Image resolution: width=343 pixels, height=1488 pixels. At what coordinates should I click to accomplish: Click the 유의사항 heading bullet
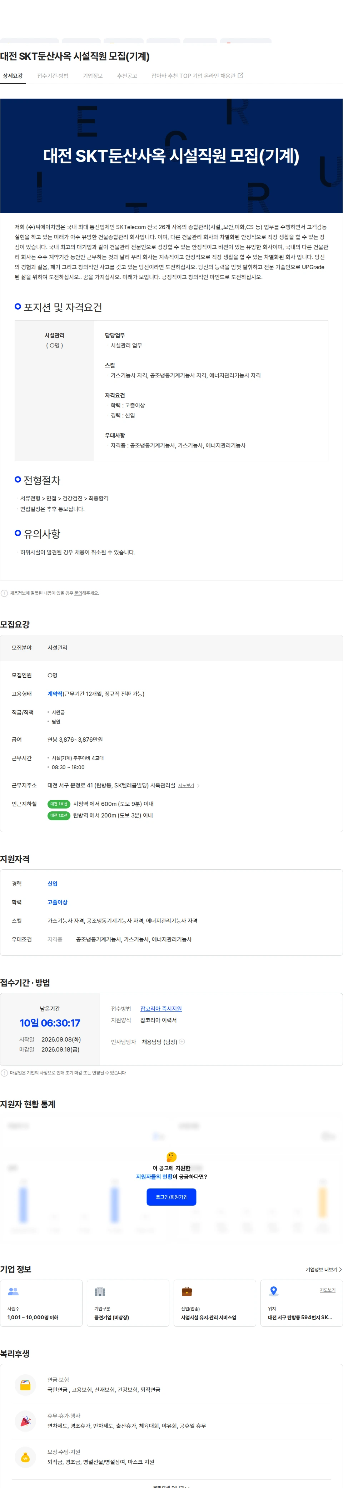[x=18, y=533]
